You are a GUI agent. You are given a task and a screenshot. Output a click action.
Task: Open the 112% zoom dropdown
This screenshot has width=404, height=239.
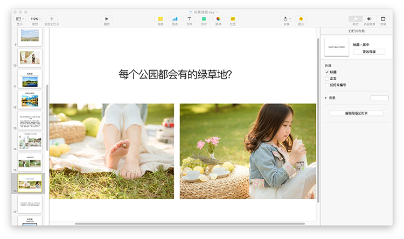click(x=36, y=19)
